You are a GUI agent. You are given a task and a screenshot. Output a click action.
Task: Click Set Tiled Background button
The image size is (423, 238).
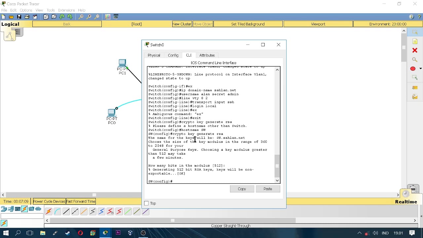248,24
